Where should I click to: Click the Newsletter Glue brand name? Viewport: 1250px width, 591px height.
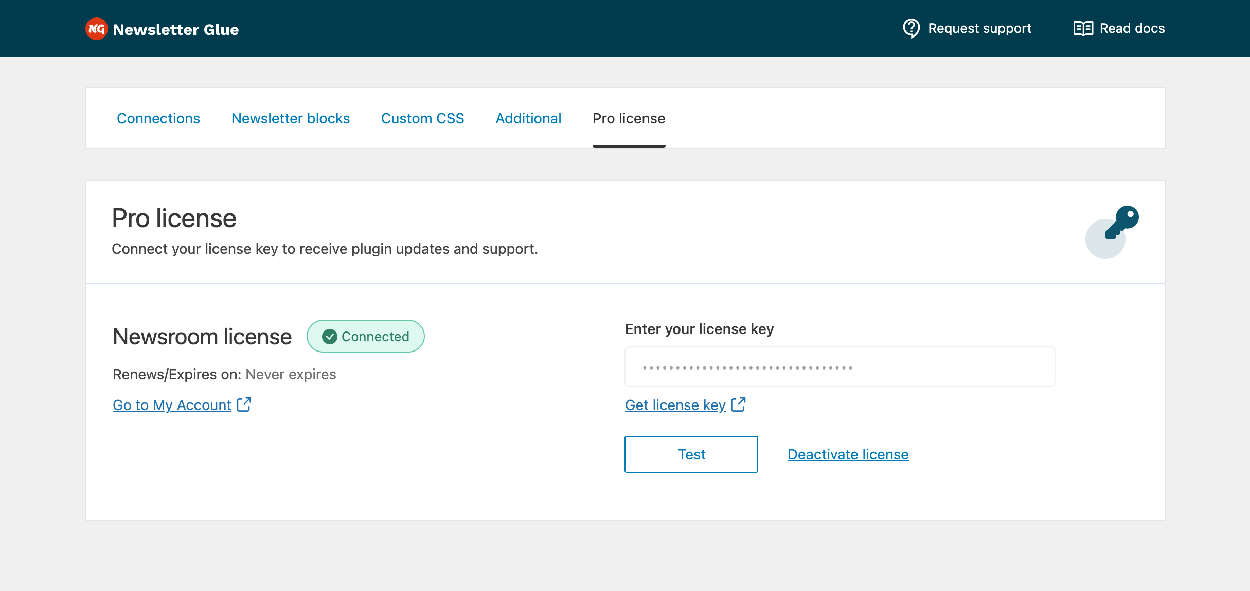click(x=175, y=29)
